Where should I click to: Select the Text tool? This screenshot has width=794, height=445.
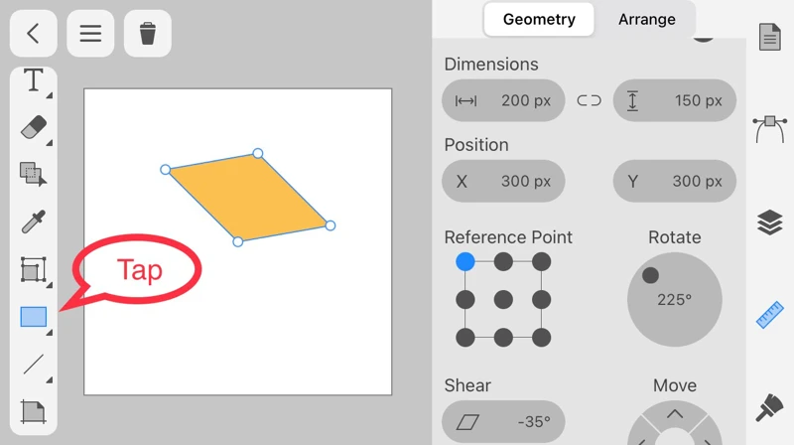34,80
